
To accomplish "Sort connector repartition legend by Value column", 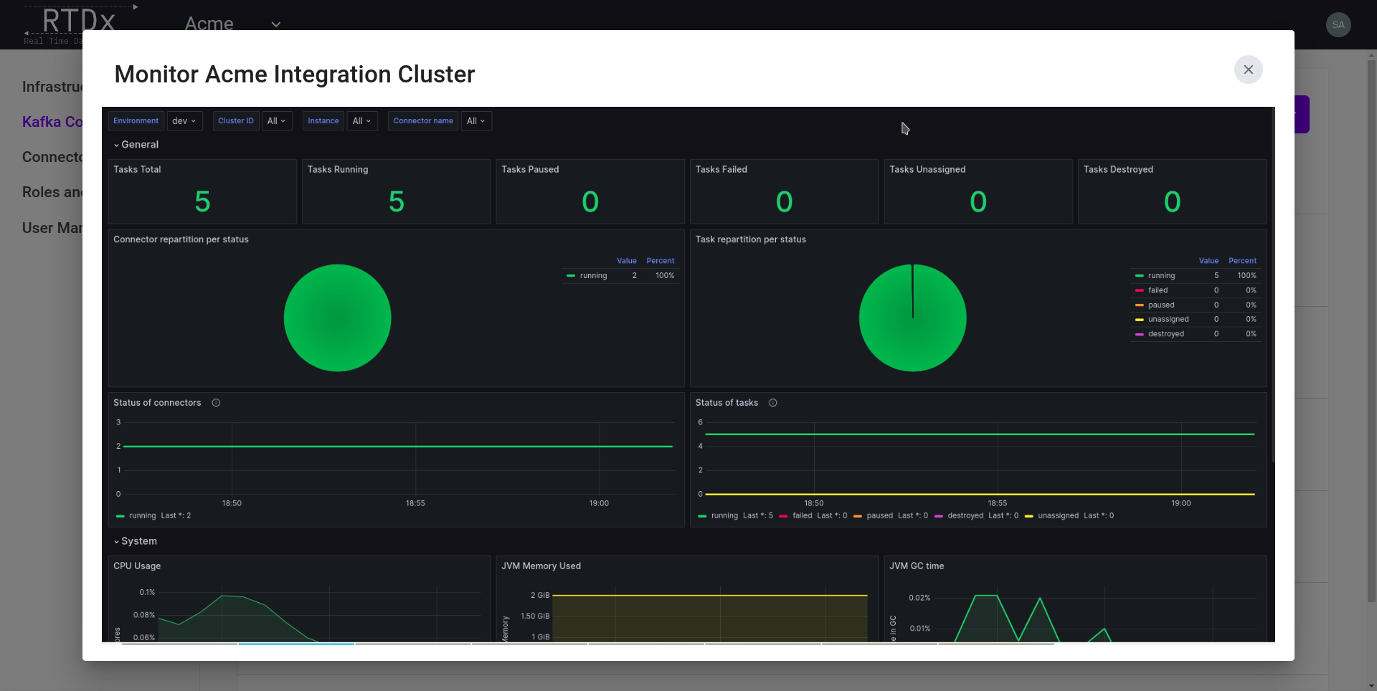I will coord(626,261).
